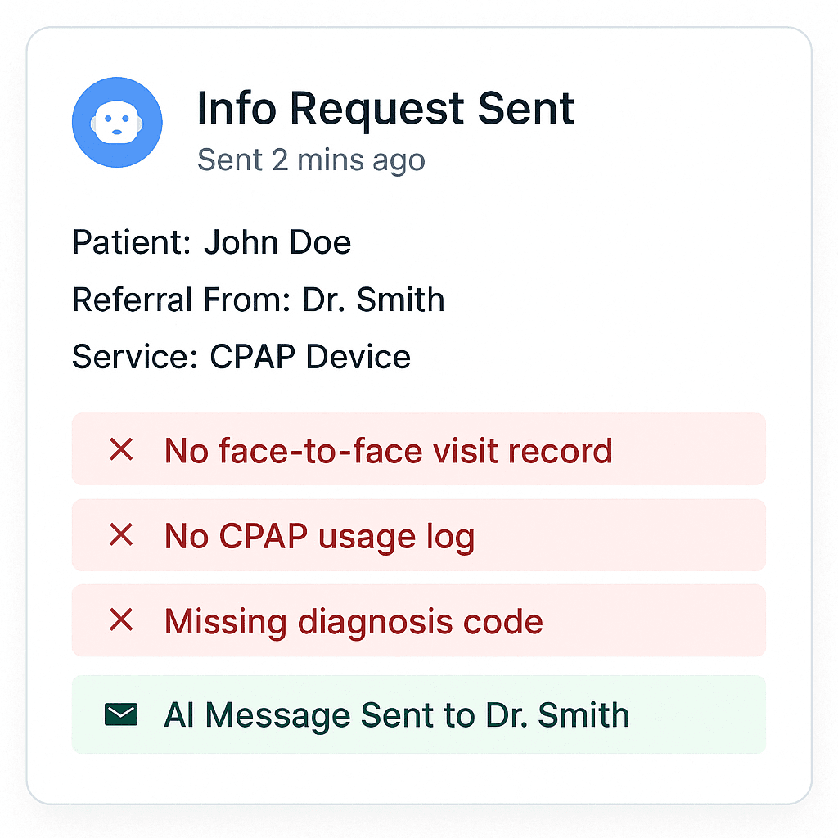Image resolution: width=838 pixels, height=838 pixels.
Task: Select the Patient: John Doe line
Action: 212,242
